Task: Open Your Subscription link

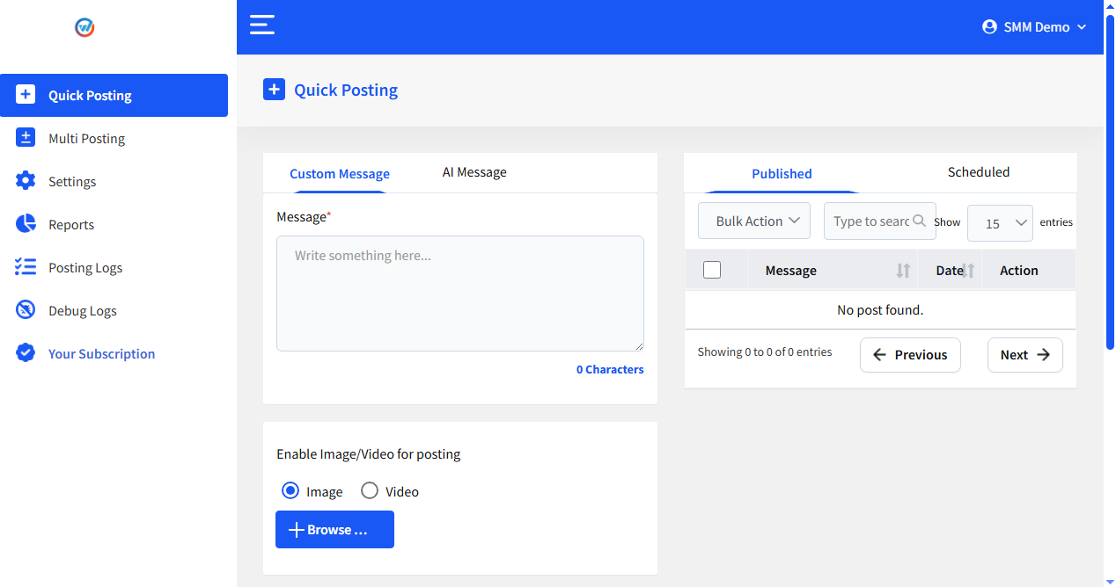Action: (114, 353)
